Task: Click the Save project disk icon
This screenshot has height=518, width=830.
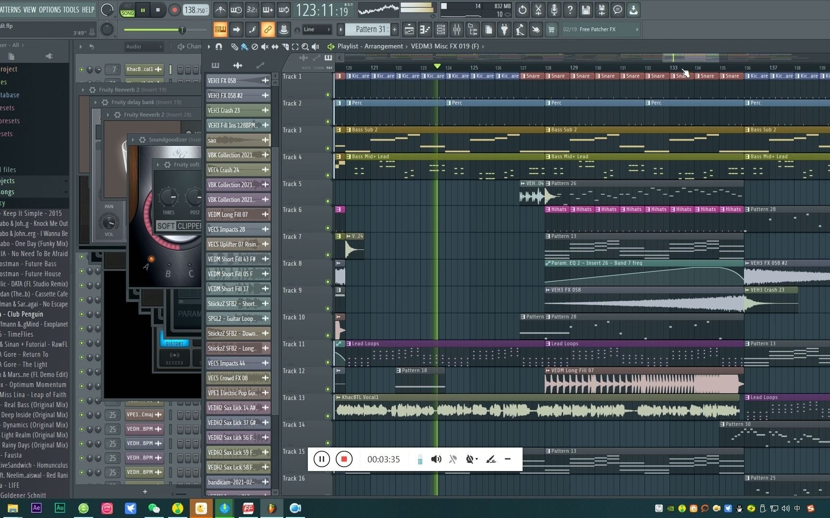Action: click(586, 10)
